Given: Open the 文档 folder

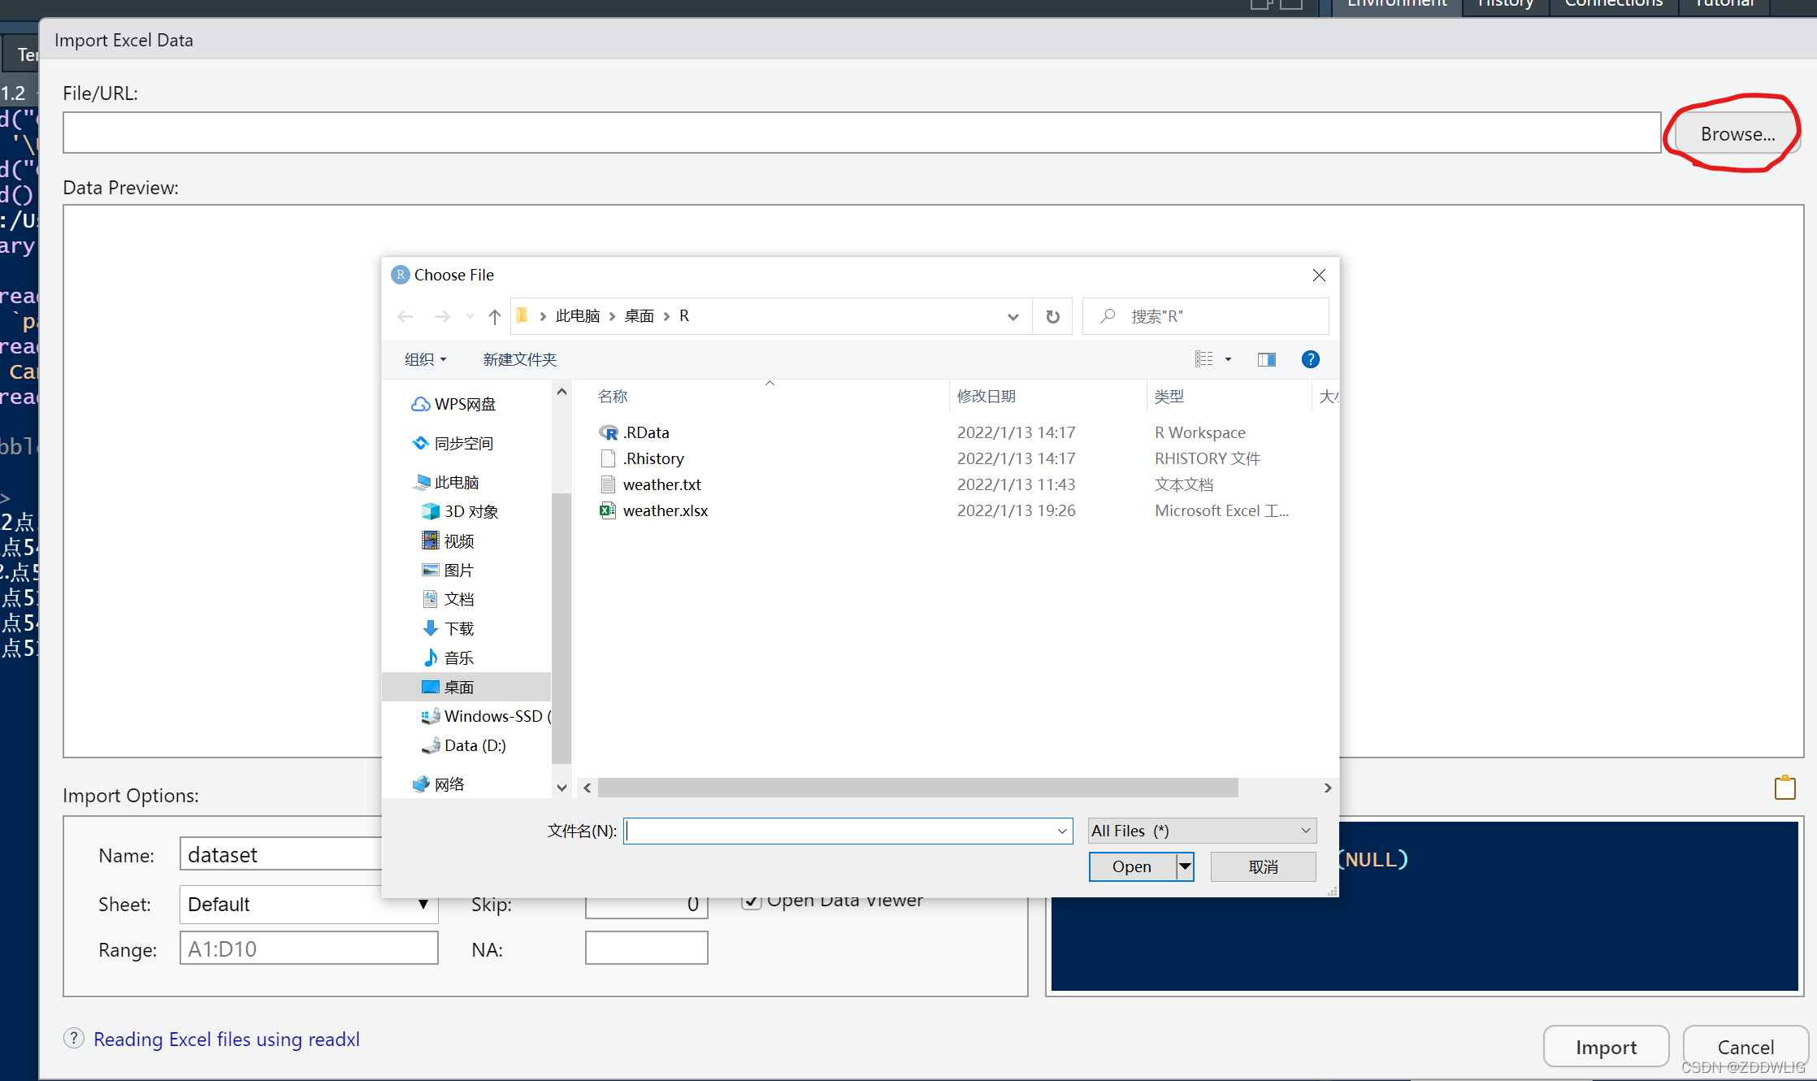Looking at the screenshot, I should point(449,599).
